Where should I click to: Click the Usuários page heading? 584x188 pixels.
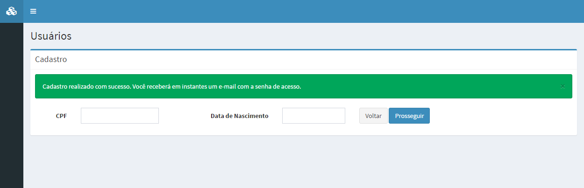pos(51,36)
